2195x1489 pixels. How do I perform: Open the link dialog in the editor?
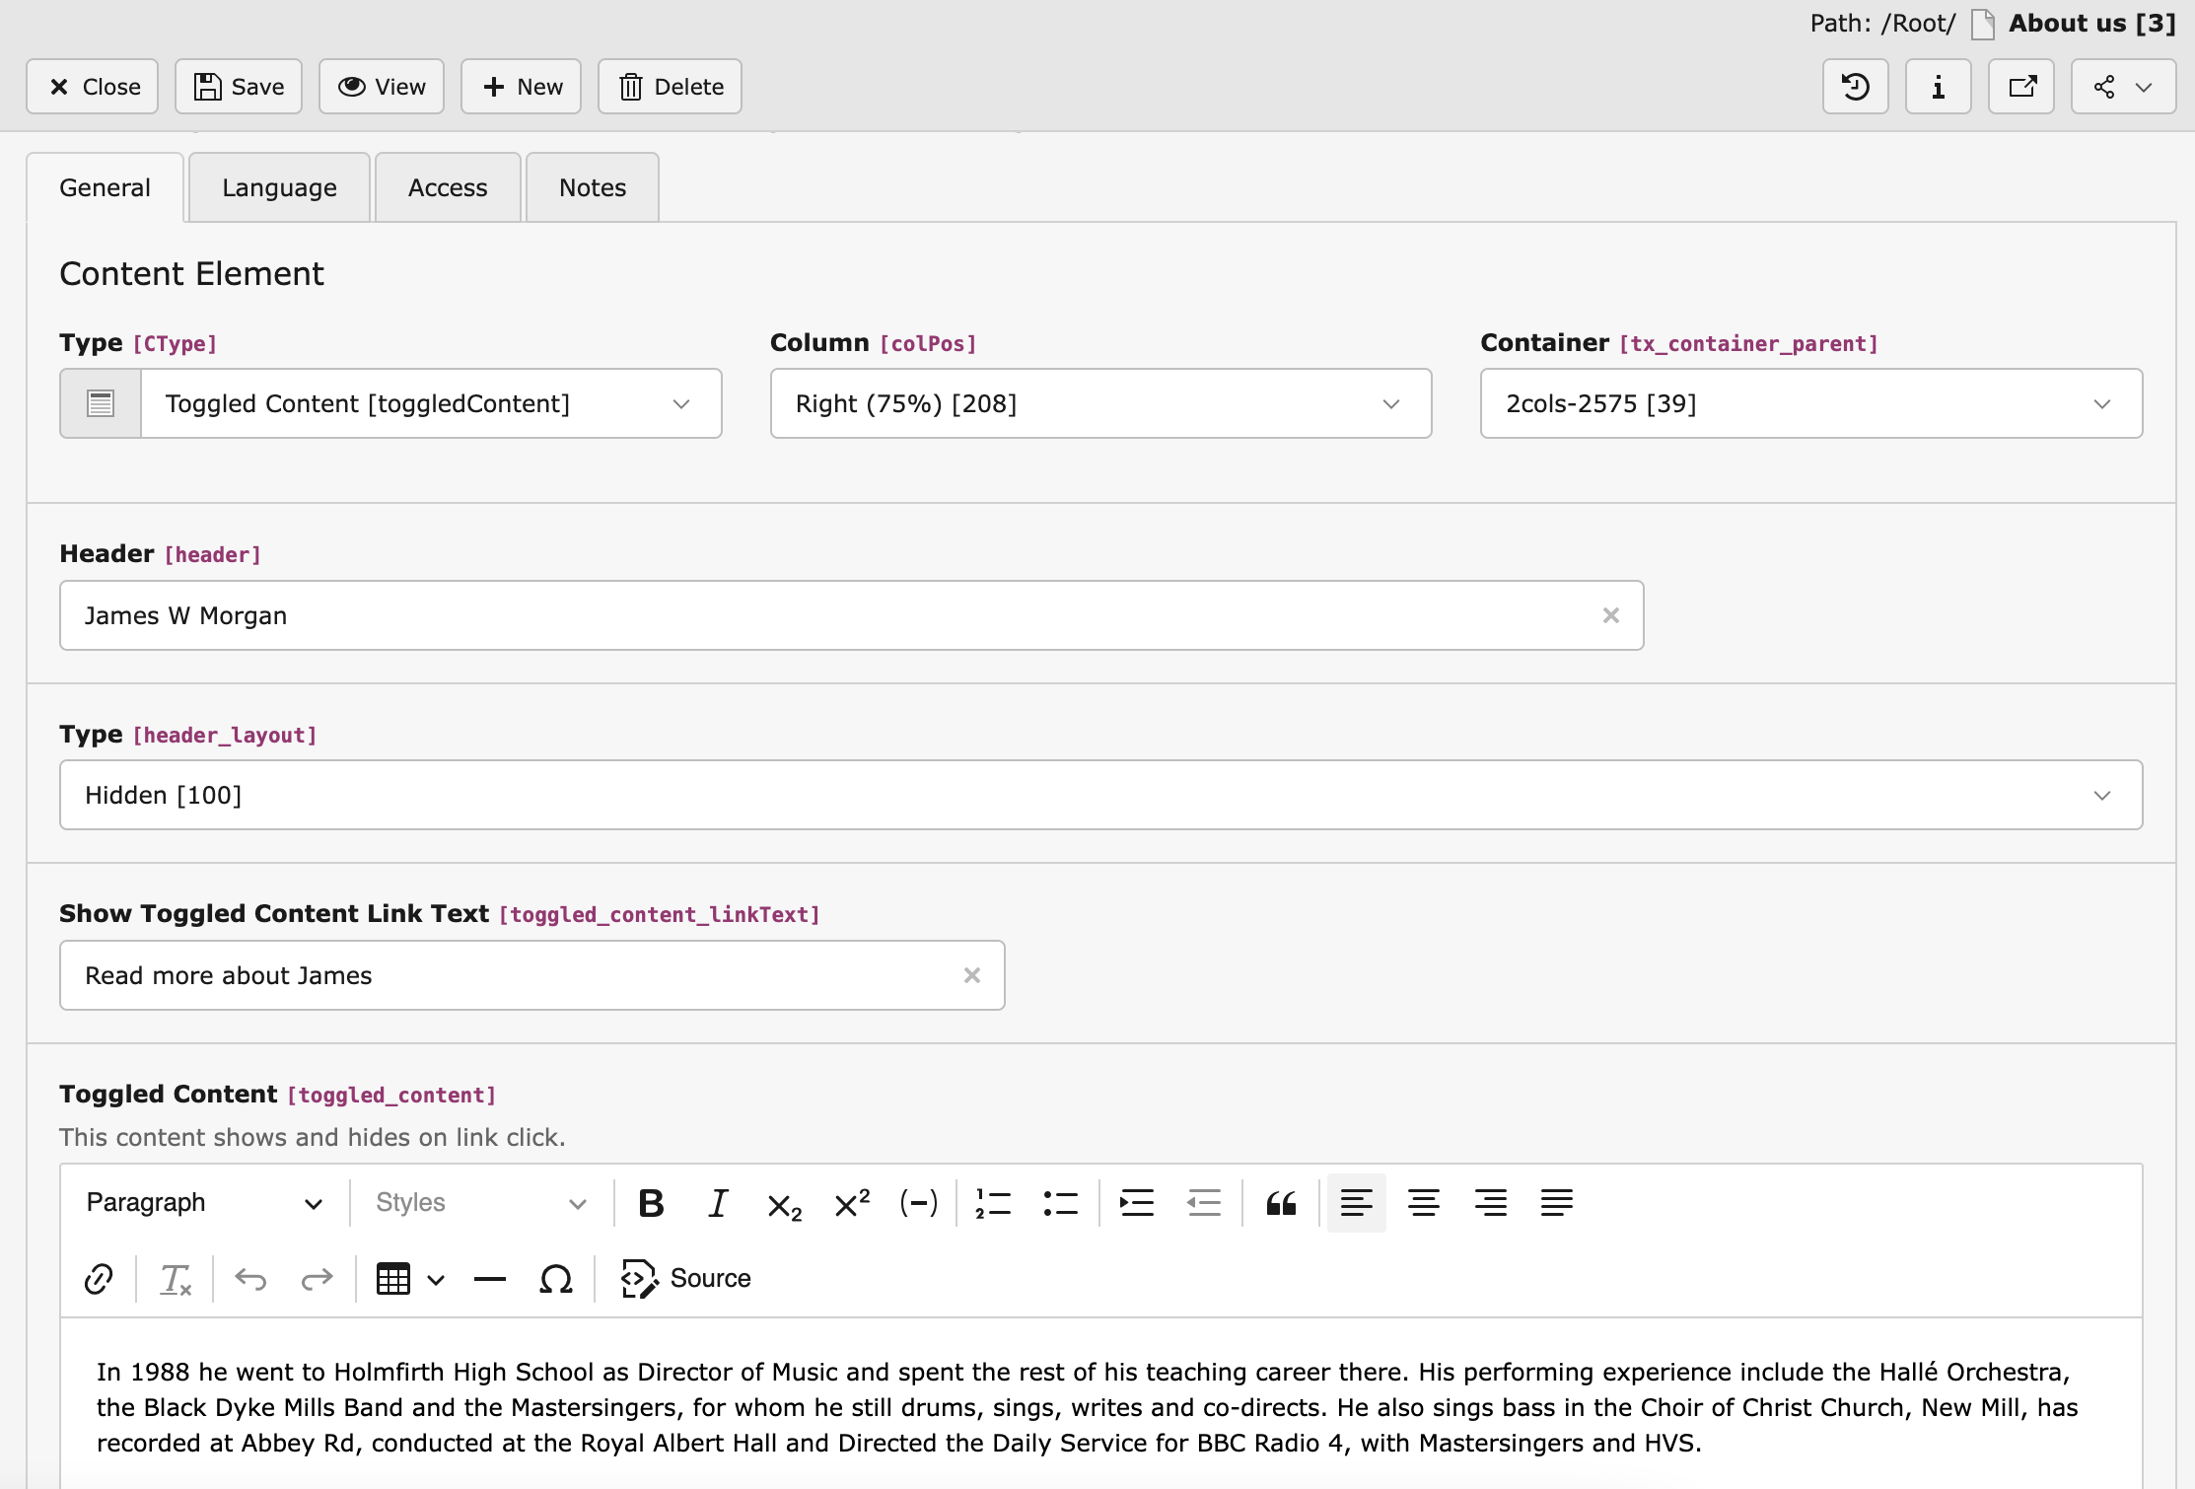click(x=98, y=1279)
